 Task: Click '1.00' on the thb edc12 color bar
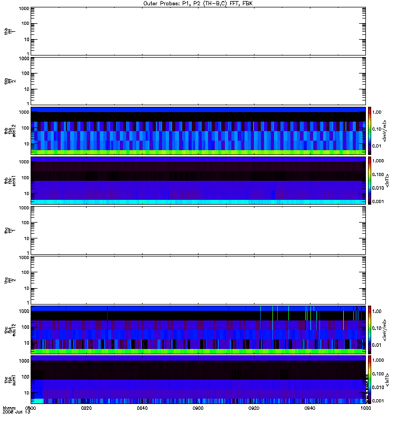click(376, 112)
